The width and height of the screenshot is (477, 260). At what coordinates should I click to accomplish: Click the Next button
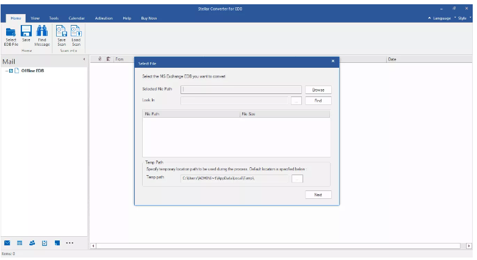[x=318, y=195]
